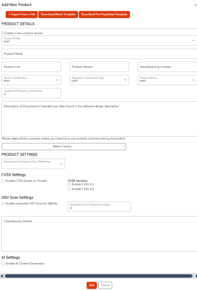
Task: Toggle Enable AI Content Generation
Action: tap(3, 264)
